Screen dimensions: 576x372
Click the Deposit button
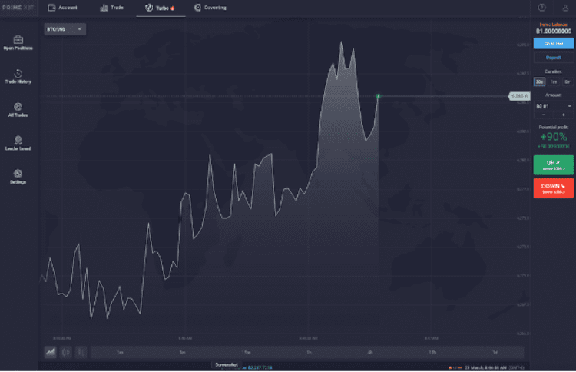[x=553, y=57]
